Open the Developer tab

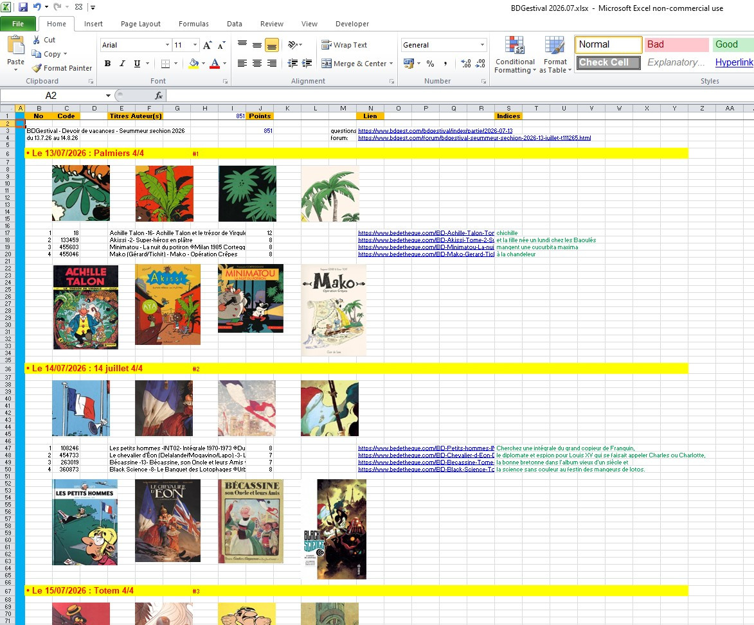[x=352, y=24]
